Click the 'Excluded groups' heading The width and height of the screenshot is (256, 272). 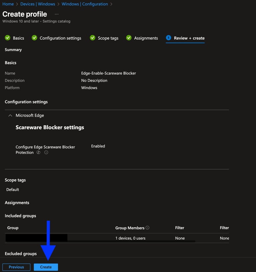tap(21, 254)
